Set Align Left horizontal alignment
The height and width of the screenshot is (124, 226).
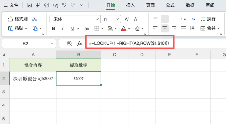(155, 28)
